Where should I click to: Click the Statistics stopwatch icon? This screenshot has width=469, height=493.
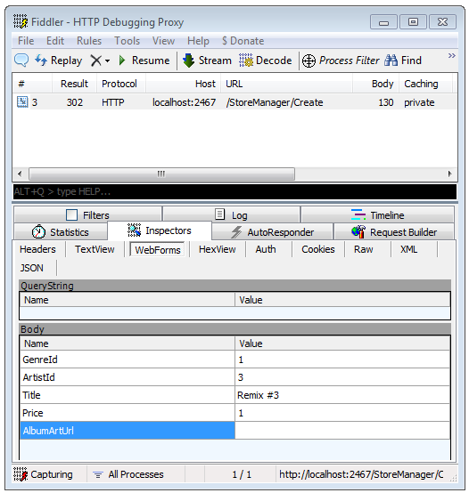click(38, 231)
